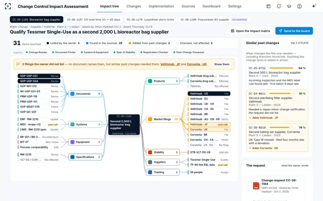Viewport: 323px width, 201px height.
Task: Toggle the 'Checked, not affected' filter
Action: 194,43
